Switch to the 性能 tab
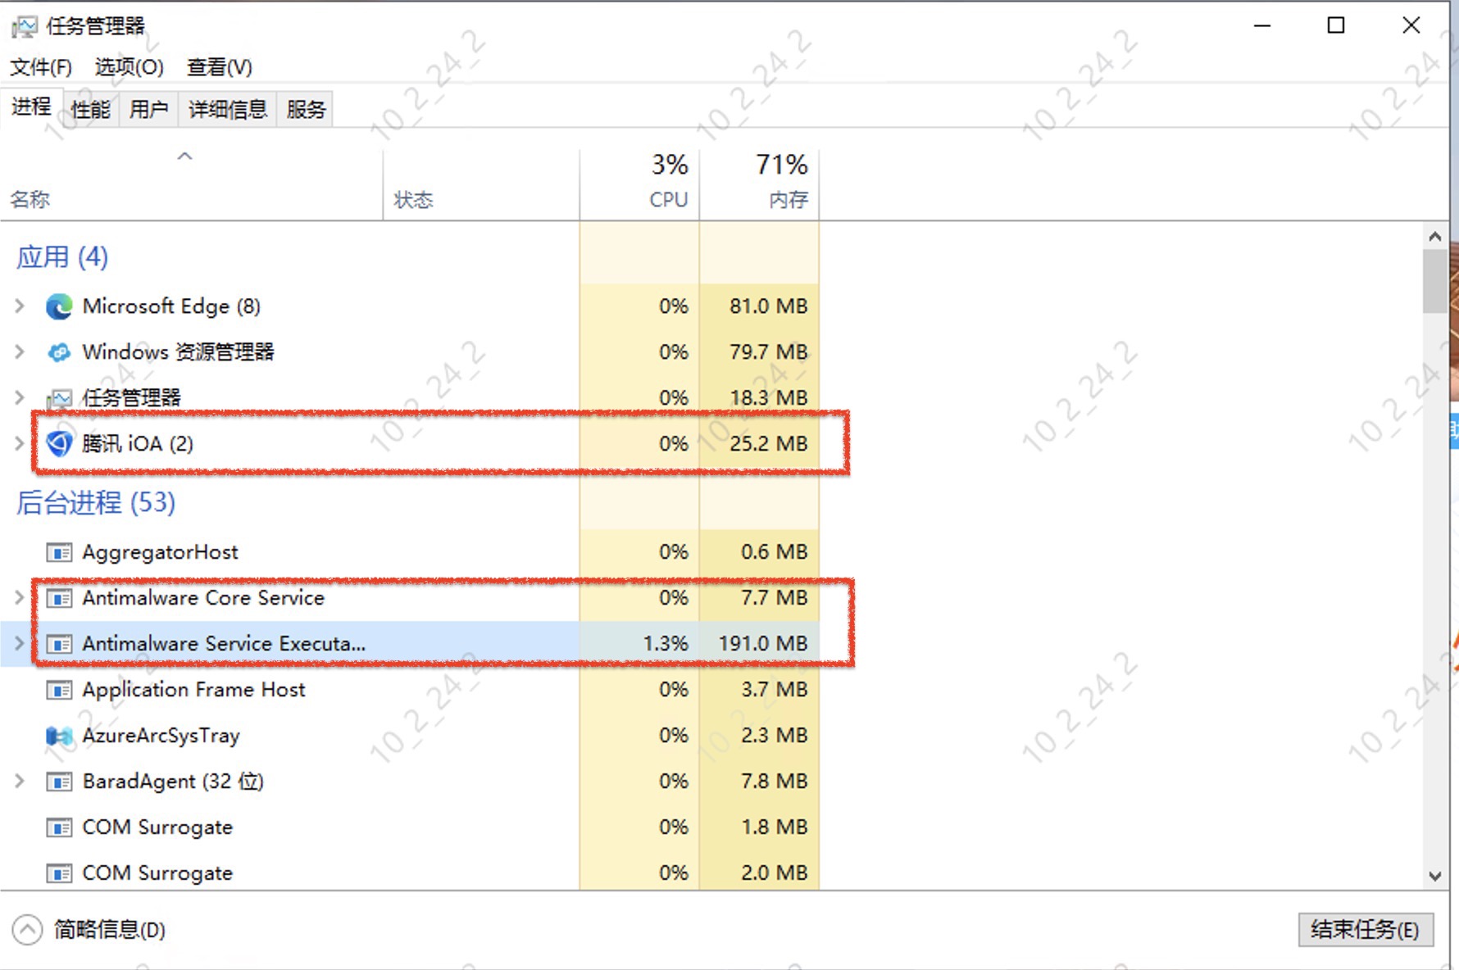 (x=90, y=109)
